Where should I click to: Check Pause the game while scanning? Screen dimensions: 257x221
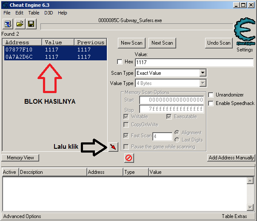pos(126,147)
